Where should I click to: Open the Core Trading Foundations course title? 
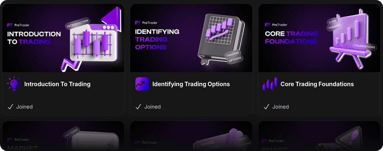[317, 84]
